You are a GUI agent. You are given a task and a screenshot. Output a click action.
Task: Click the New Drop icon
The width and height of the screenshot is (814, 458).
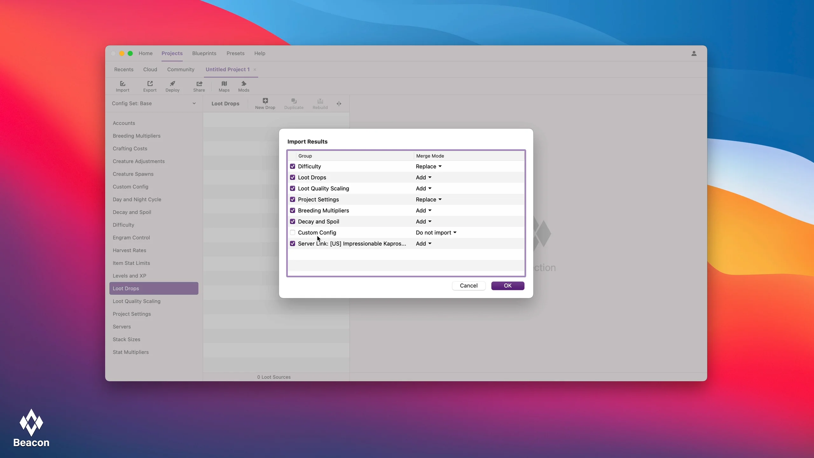point(265,101)
